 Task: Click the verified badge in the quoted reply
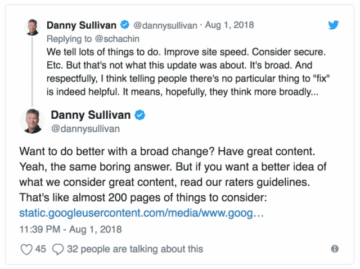[x=124, y=25]
